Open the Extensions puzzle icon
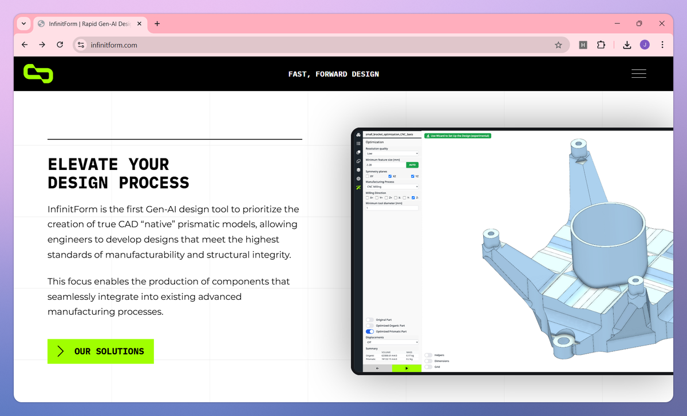The height and width of the screenshot is (416, 687). point(601,45)
